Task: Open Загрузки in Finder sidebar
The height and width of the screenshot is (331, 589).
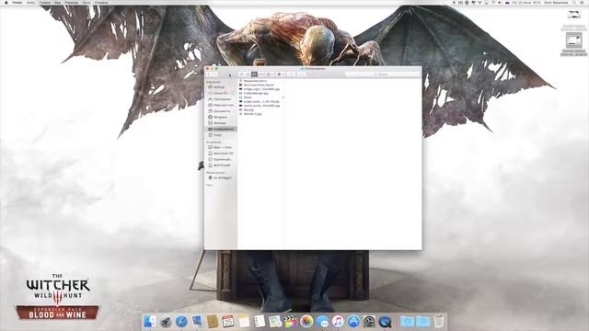Action: pos(220,117)
